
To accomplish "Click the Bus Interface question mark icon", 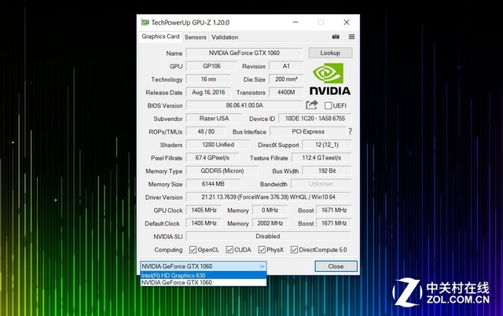I will 350,131.
